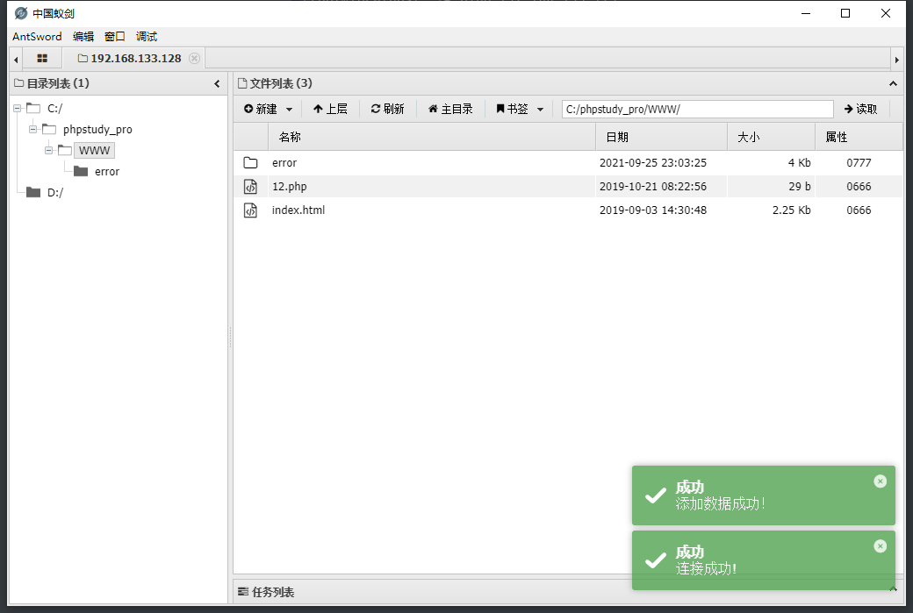Open the 调试 menu
The image size is (913, 613).
pos(146,36)
